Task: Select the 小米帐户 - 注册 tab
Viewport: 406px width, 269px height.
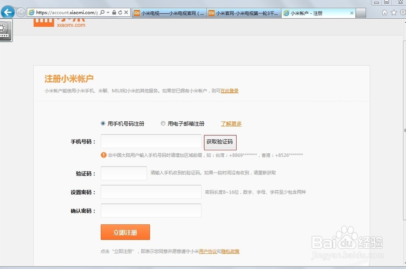Action: coord(318,13)
